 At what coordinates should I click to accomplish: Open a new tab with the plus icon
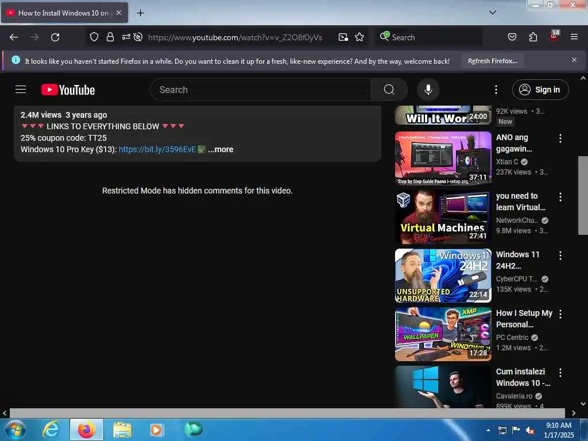coord(140,13)
